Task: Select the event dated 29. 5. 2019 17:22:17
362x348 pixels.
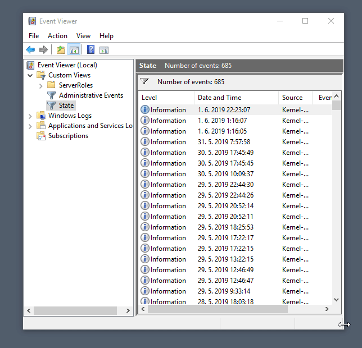Action: click(236, 237)
